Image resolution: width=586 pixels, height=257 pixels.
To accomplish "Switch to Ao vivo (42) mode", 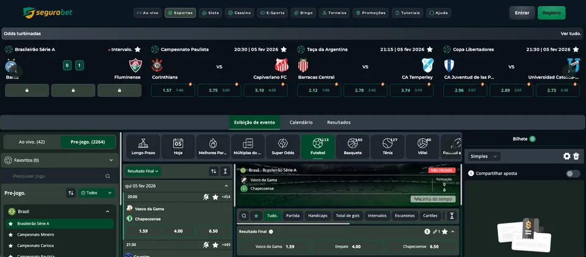I will (x=32, y=142).
